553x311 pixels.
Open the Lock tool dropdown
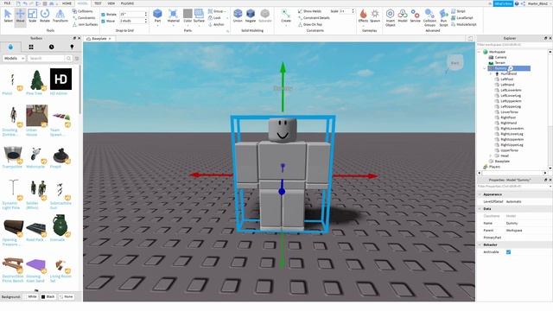point(227,17)
